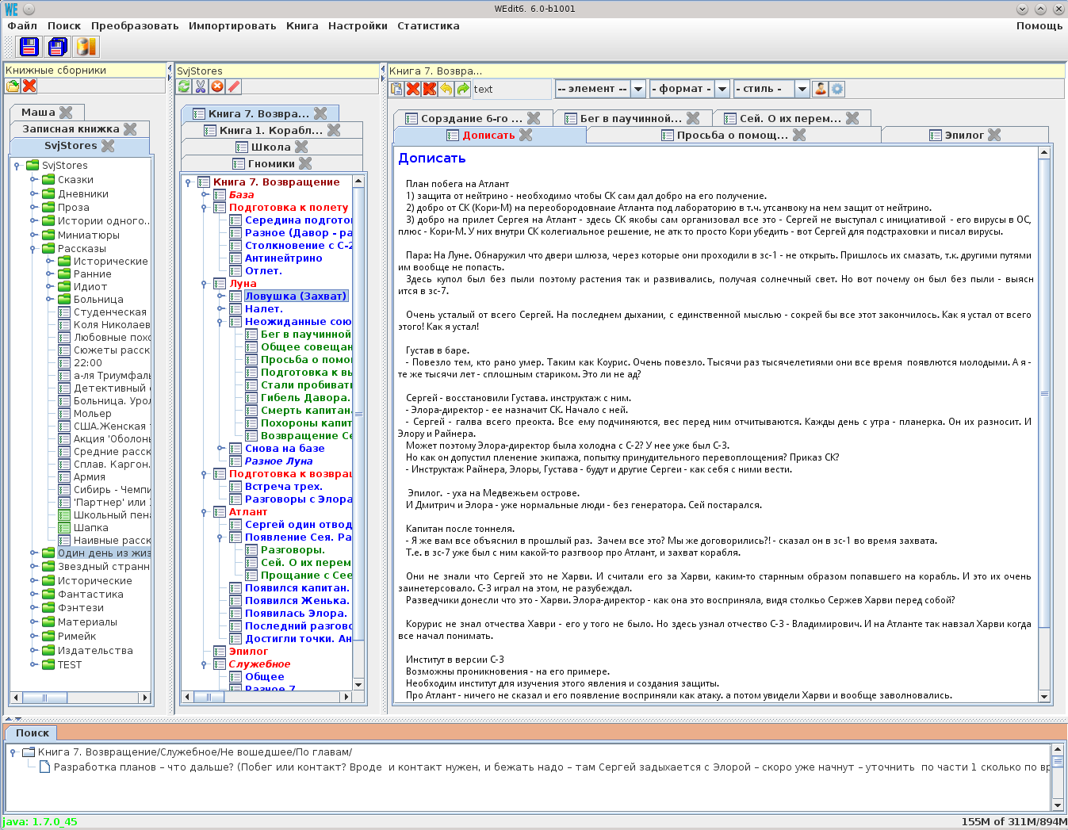Open the Настройки menu

(x=358, y=25)
